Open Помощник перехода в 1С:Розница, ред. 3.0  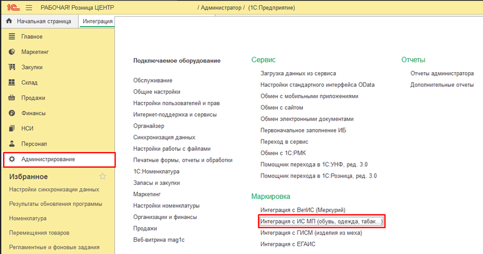tap(318, 176)
